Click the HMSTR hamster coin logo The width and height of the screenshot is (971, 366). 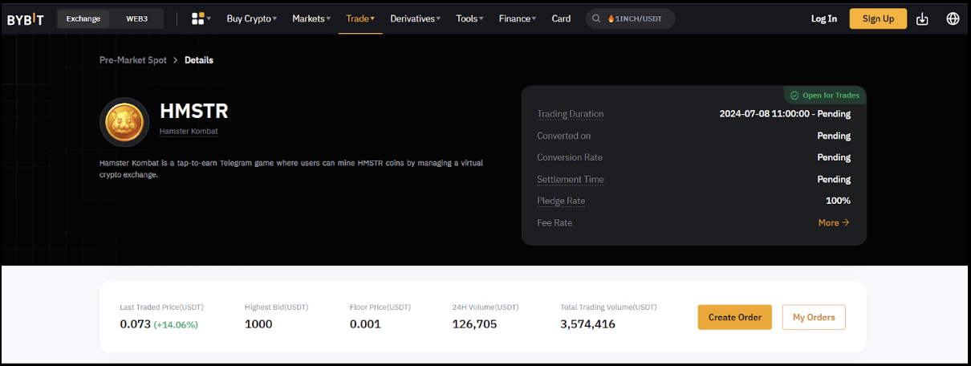tap(124, 122)
